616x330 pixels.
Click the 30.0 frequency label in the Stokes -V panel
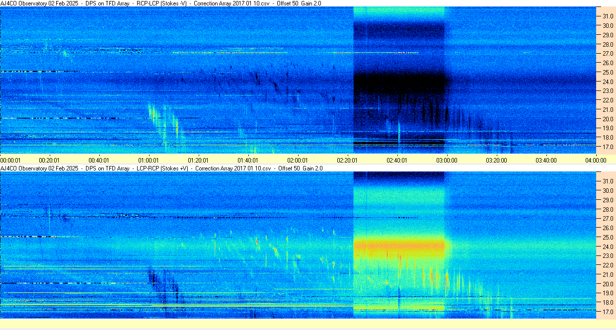tap(608, 26)
